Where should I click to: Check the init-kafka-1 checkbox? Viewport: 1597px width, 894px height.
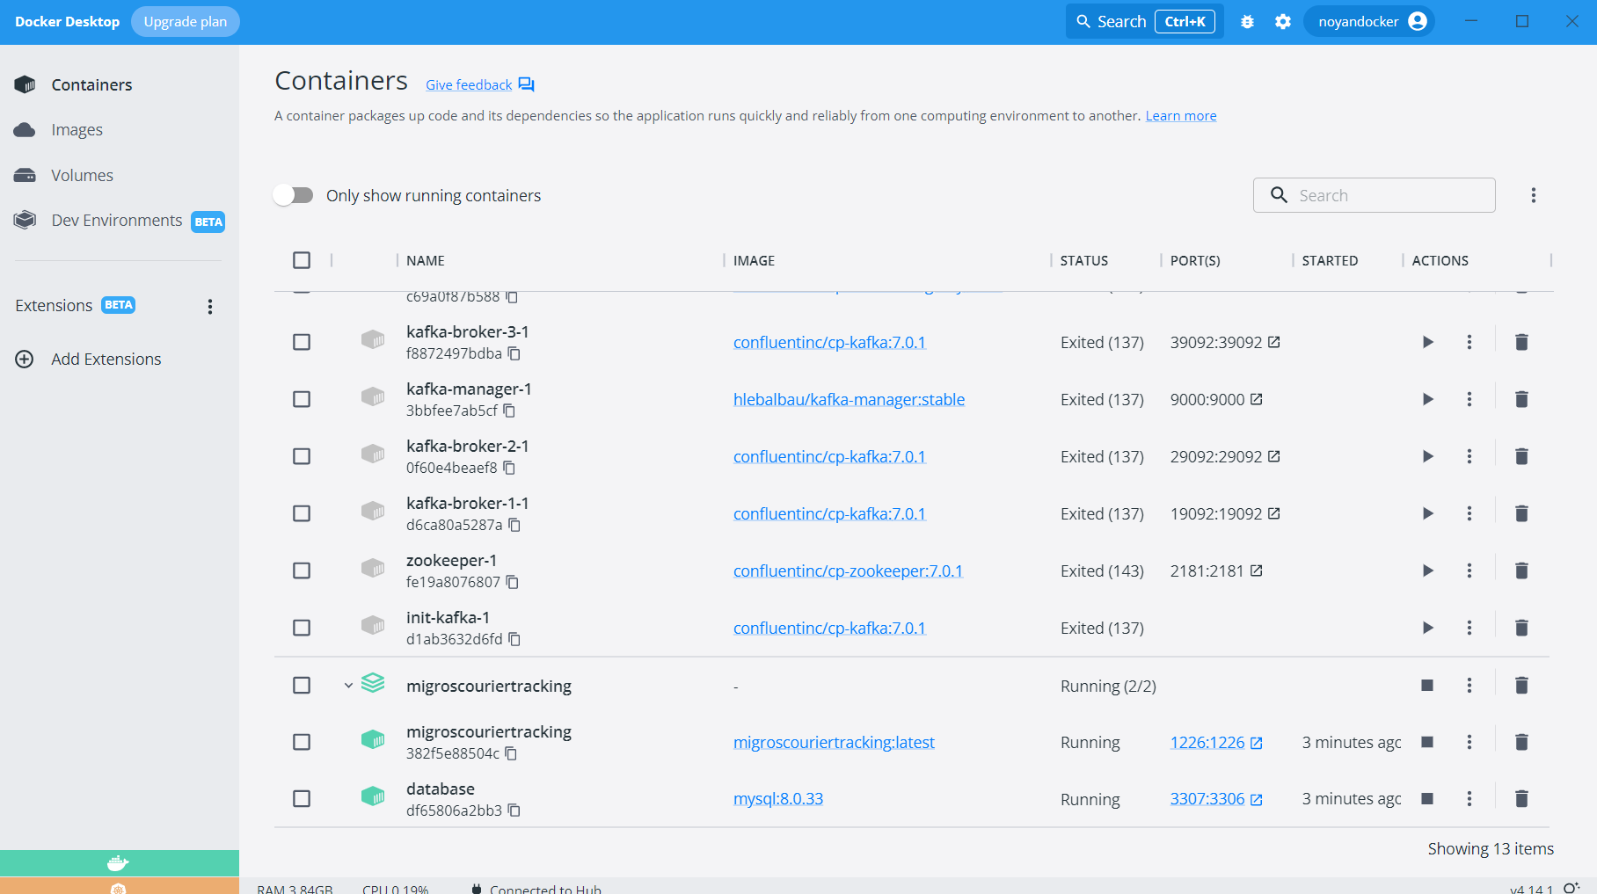pyautogui.click(x=302, y=628)
